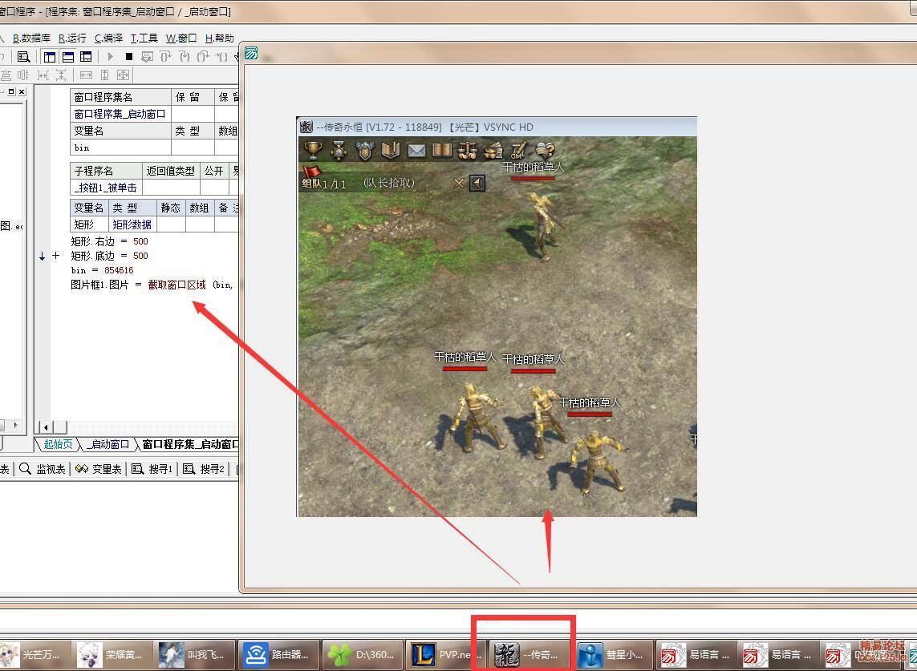Click the medal icon in game toolbar
Image resolution: width=917 pixels, height=671 pixels.
tap(339, 150)
